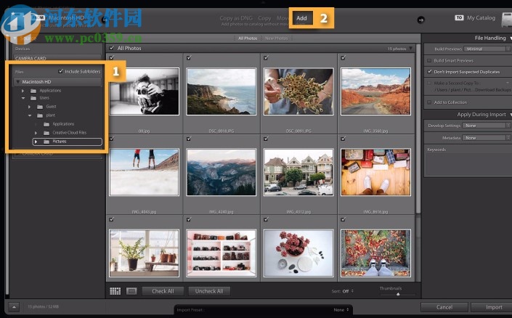Collapse the Apply During Import panel

(510, 115)
